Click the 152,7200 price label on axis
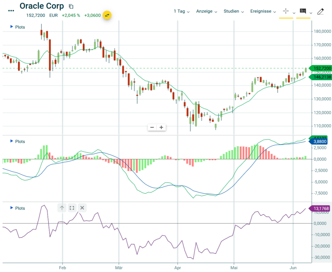The width and height of the screenshot is (332, 272). click(320, 68)
